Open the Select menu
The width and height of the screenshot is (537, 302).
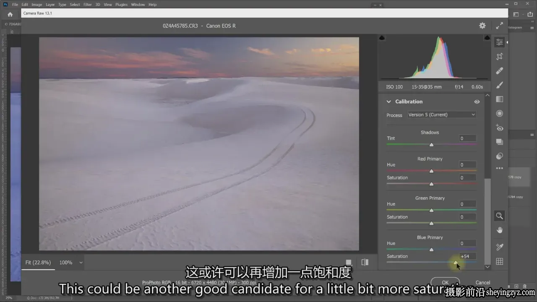[75, 5]
